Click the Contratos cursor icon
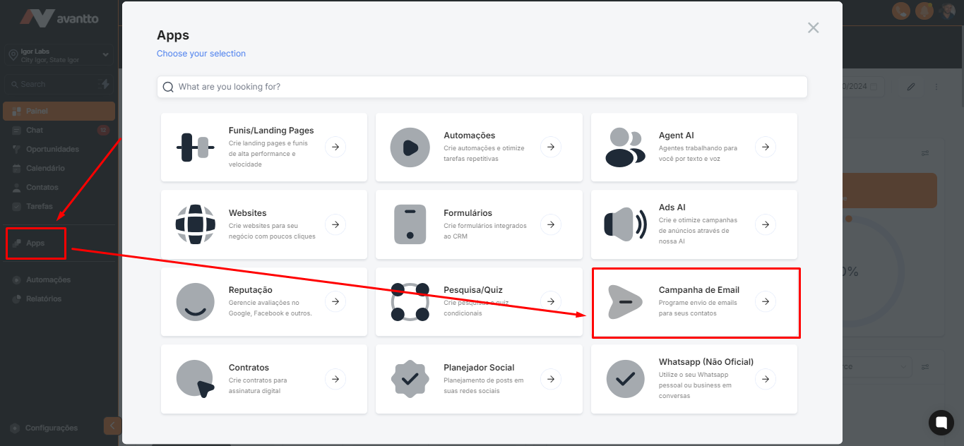964x446 pixels. point(195,379)
